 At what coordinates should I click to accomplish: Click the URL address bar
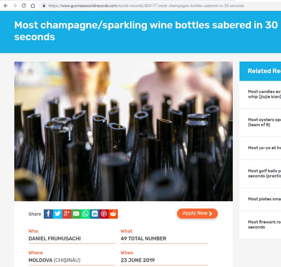(x=146, y=6)
